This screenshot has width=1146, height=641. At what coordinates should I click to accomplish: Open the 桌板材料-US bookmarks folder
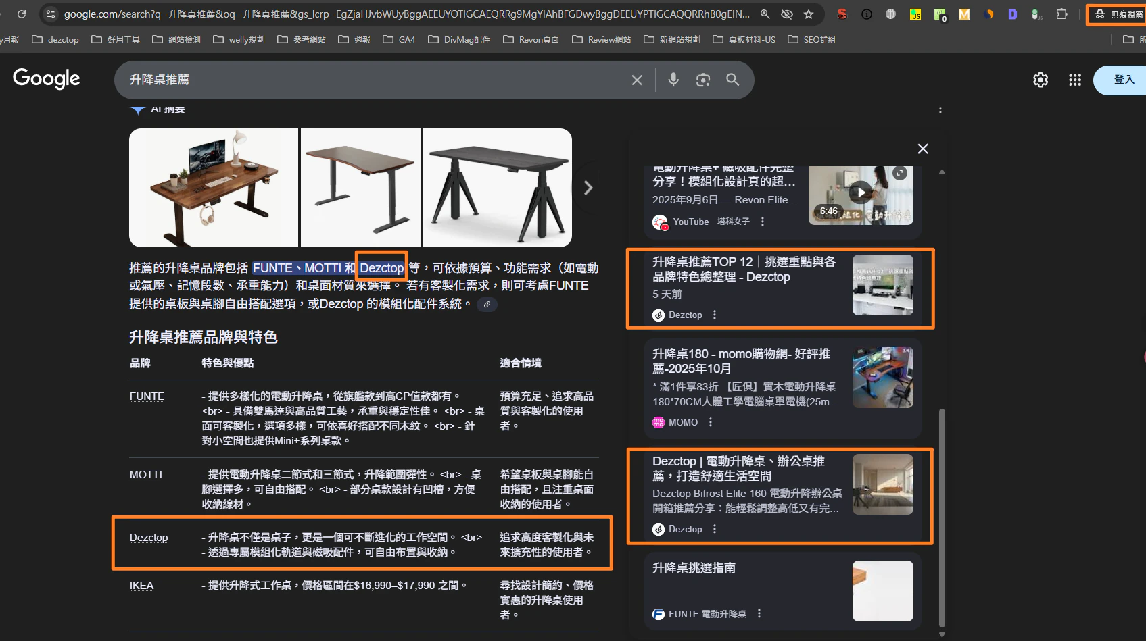pyautogui.click(x=744, y=39)
